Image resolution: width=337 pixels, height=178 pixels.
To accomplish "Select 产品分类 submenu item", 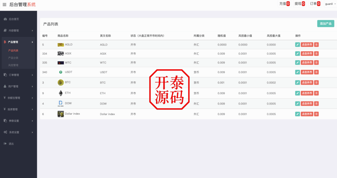I will pos(13,58).
